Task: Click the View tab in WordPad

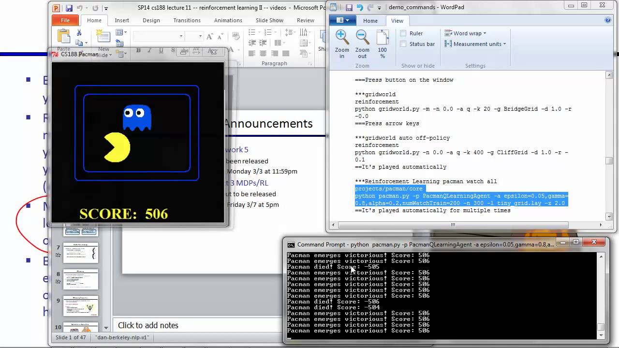Action: click(398, 21)
